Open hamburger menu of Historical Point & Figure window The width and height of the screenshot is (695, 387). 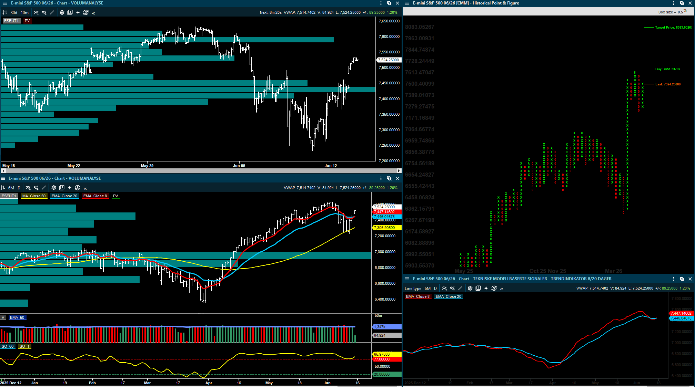(407, 3)
